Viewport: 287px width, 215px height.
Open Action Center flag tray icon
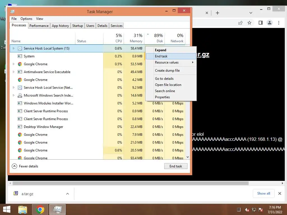click(x=261, y=210)
